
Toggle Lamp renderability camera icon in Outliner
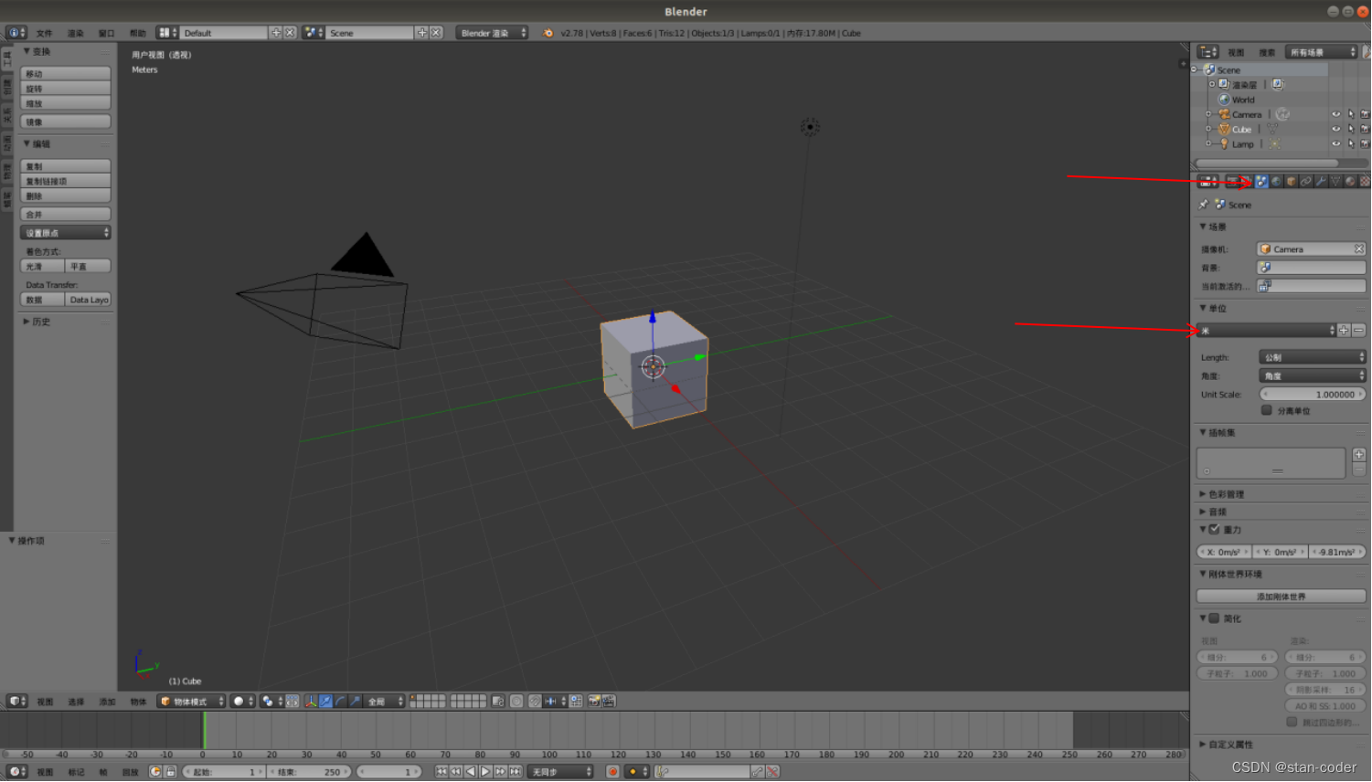point(1365,143)
